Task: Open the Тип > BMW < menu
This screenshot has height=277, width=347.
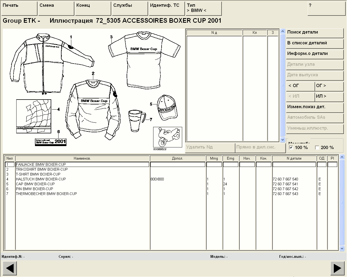Action: click(x=204, y=9)
